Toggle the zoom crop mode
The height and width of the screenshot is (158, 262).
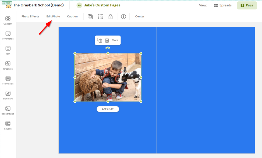coord(101,16)
